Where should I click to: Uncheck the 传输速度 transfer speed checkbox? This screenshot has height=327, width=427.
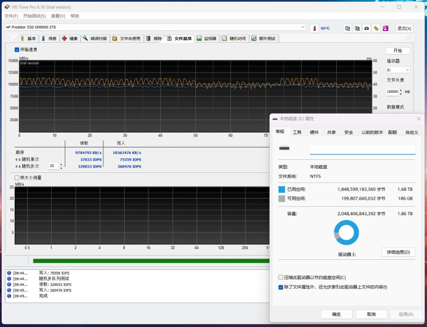[x=17, y=50]
